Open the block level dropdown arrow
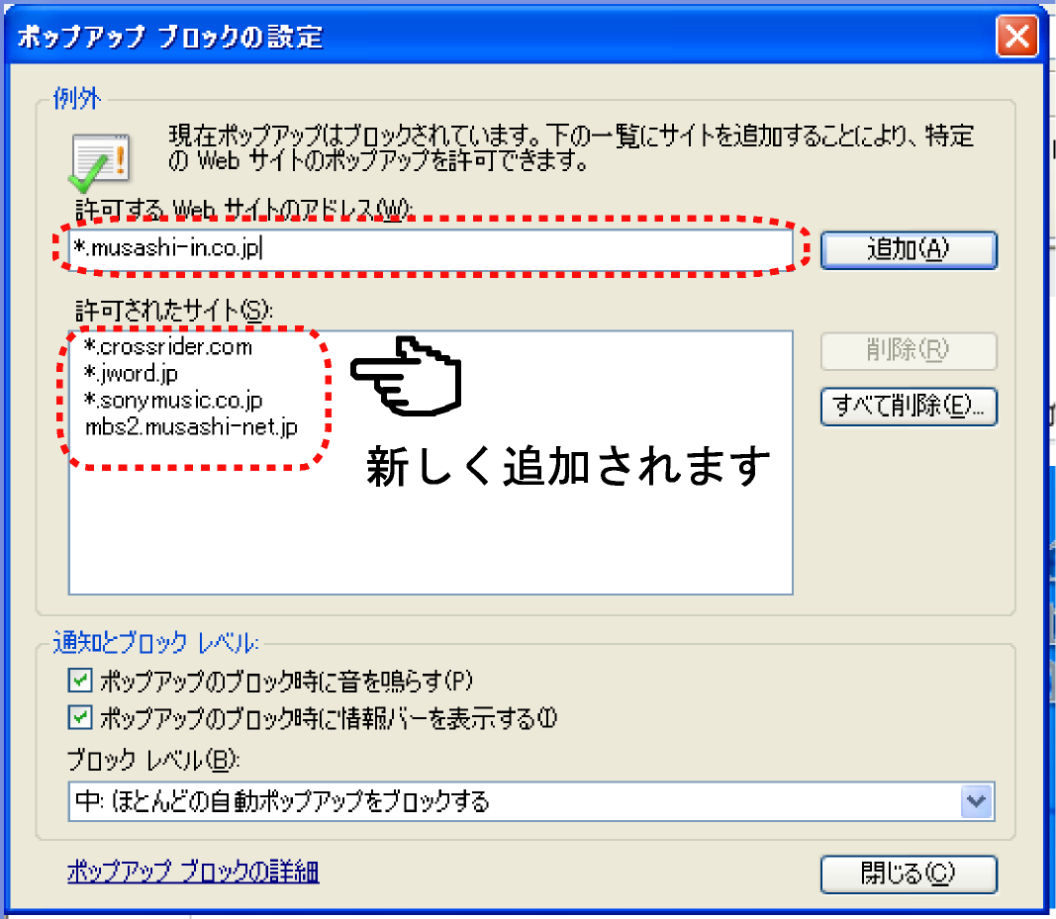This screenshot has width=1056, height=919. click(977, 801)
